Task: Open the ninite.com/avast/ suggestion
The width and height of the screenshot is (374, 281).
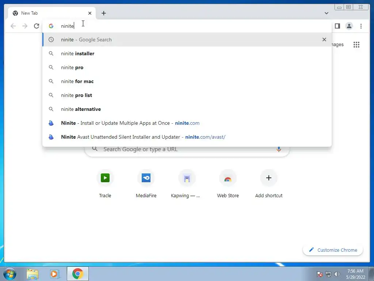Action: tap(187, 137)
